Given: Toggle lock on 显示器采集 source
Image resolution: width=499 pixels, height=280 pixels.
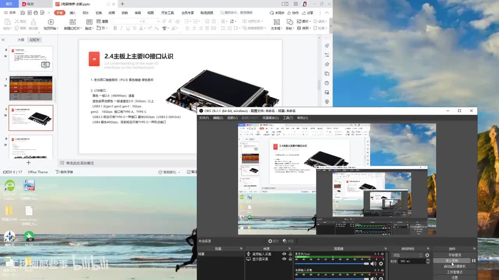Looking at the screenshot, I should click(x=290, y=259).
